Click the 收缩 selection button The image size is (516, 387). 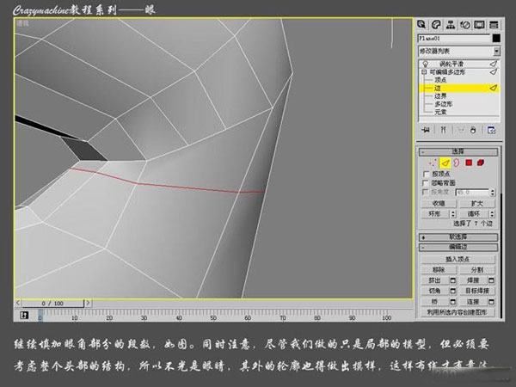pyautogui.click(x=439, y=203)
